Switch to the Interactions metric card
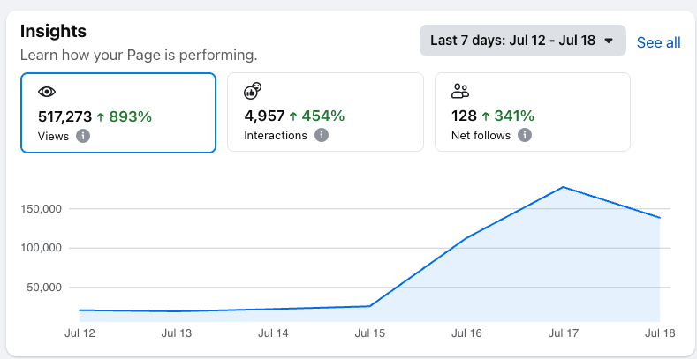Viewport: 697px width, 359px height. pos(324,112)
